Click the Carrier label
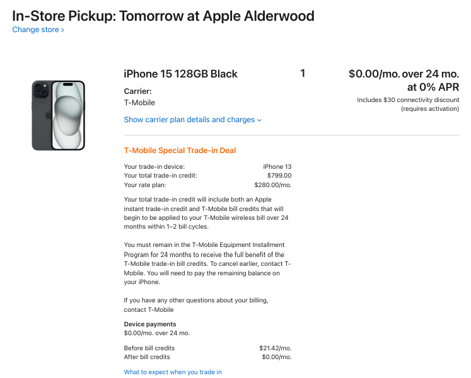 pos(137,91)
